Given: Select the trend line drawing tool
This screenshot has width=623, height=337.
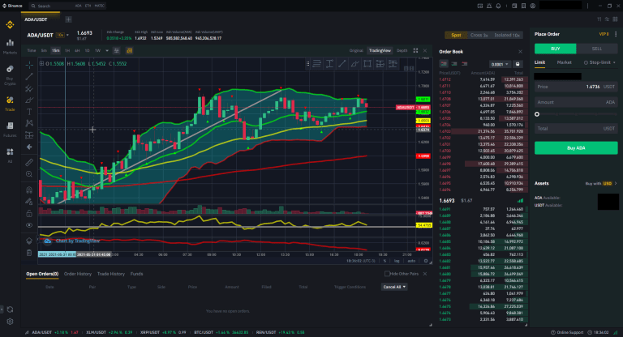Looking at the screenshot, I should click(x=29, y=76).
